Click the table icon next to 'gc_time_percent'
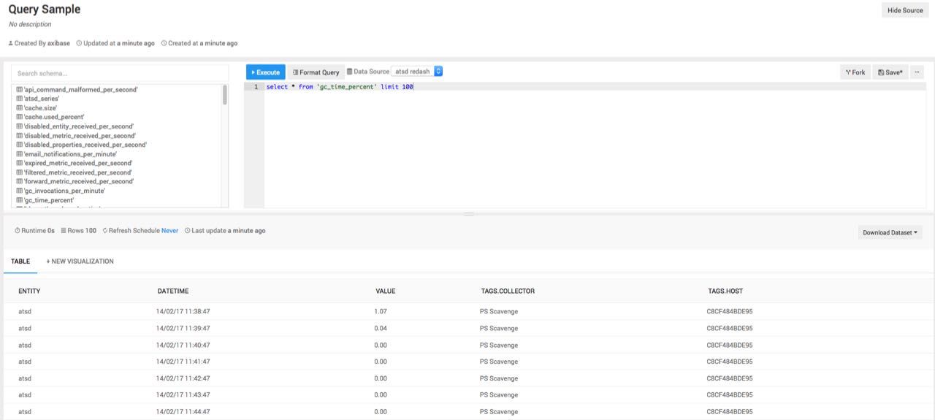The image size is (935, 420). coord(20,200)
